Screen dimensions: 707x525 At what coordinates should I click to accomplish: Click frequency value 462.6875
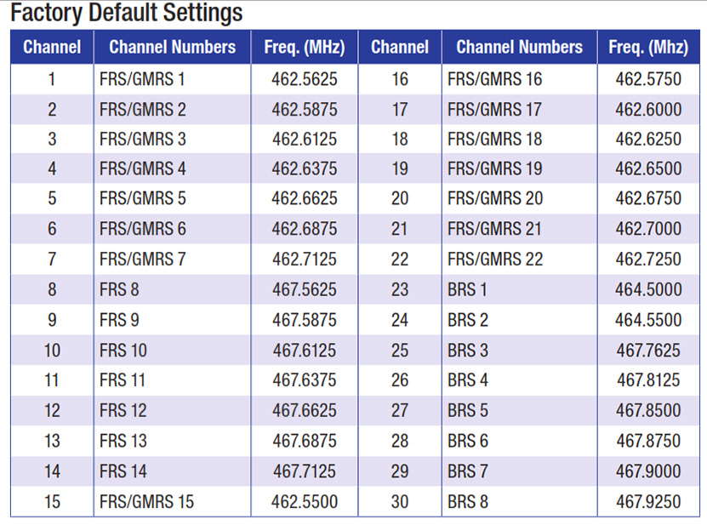click(x=304, y=229)
